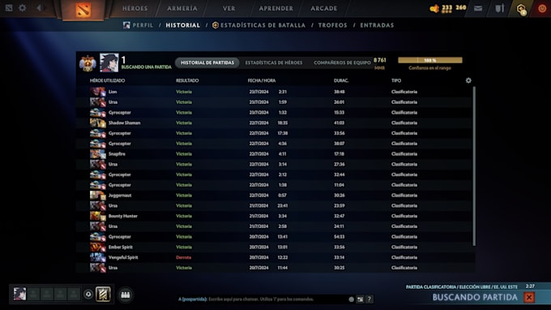Click the Ember Spirit hero portrait

(x=98, y=247)
